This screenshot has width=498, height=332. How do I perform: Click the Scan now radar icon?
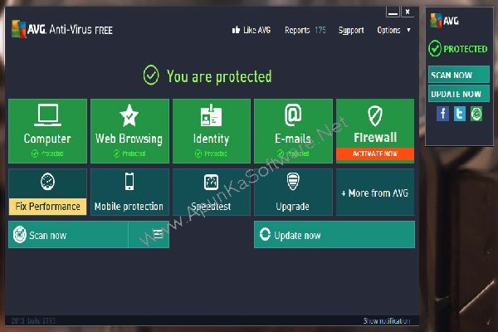click(x=20, y=234)
